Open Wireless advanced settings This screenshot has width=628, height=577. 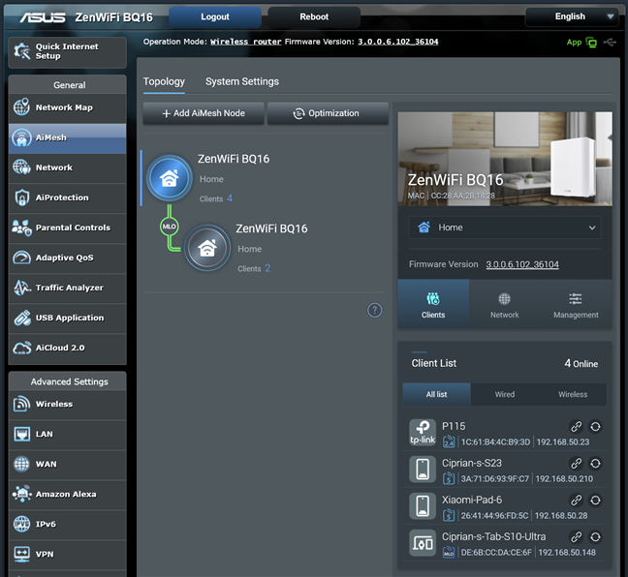click(67, 405)
